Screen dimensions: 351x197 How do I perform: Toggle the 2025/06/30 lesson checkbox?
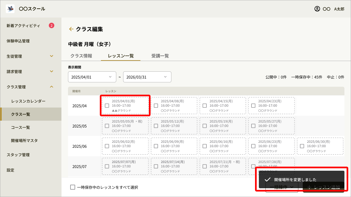click(x=302, y=146)
